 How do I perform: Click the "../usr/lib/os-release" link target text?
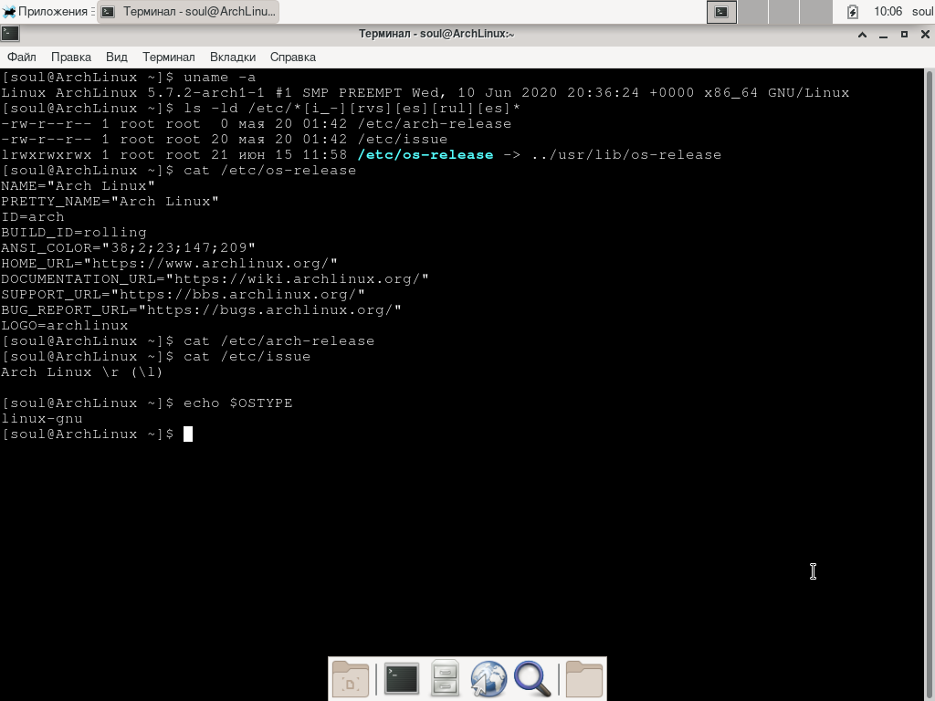[626, 155]
